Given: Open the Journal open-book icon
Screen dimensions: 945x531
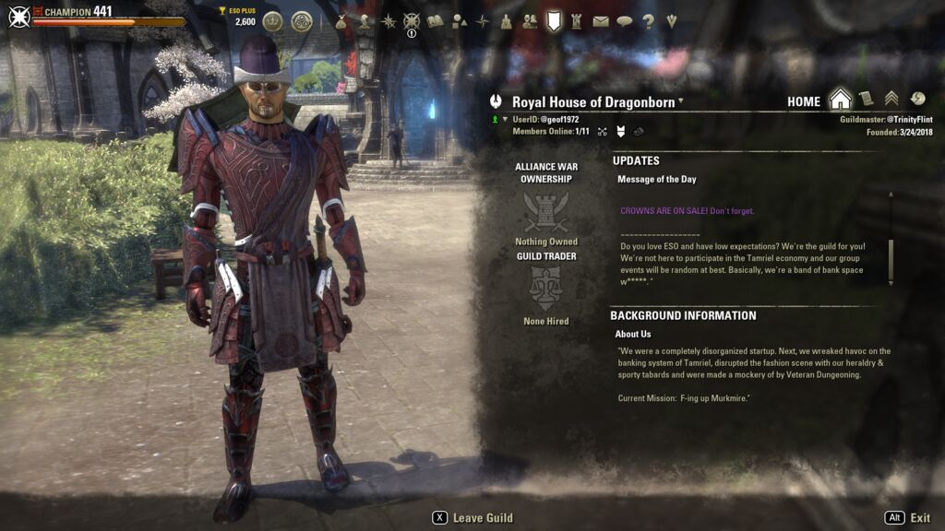Looking at the screenshot, I should (436, 22).
